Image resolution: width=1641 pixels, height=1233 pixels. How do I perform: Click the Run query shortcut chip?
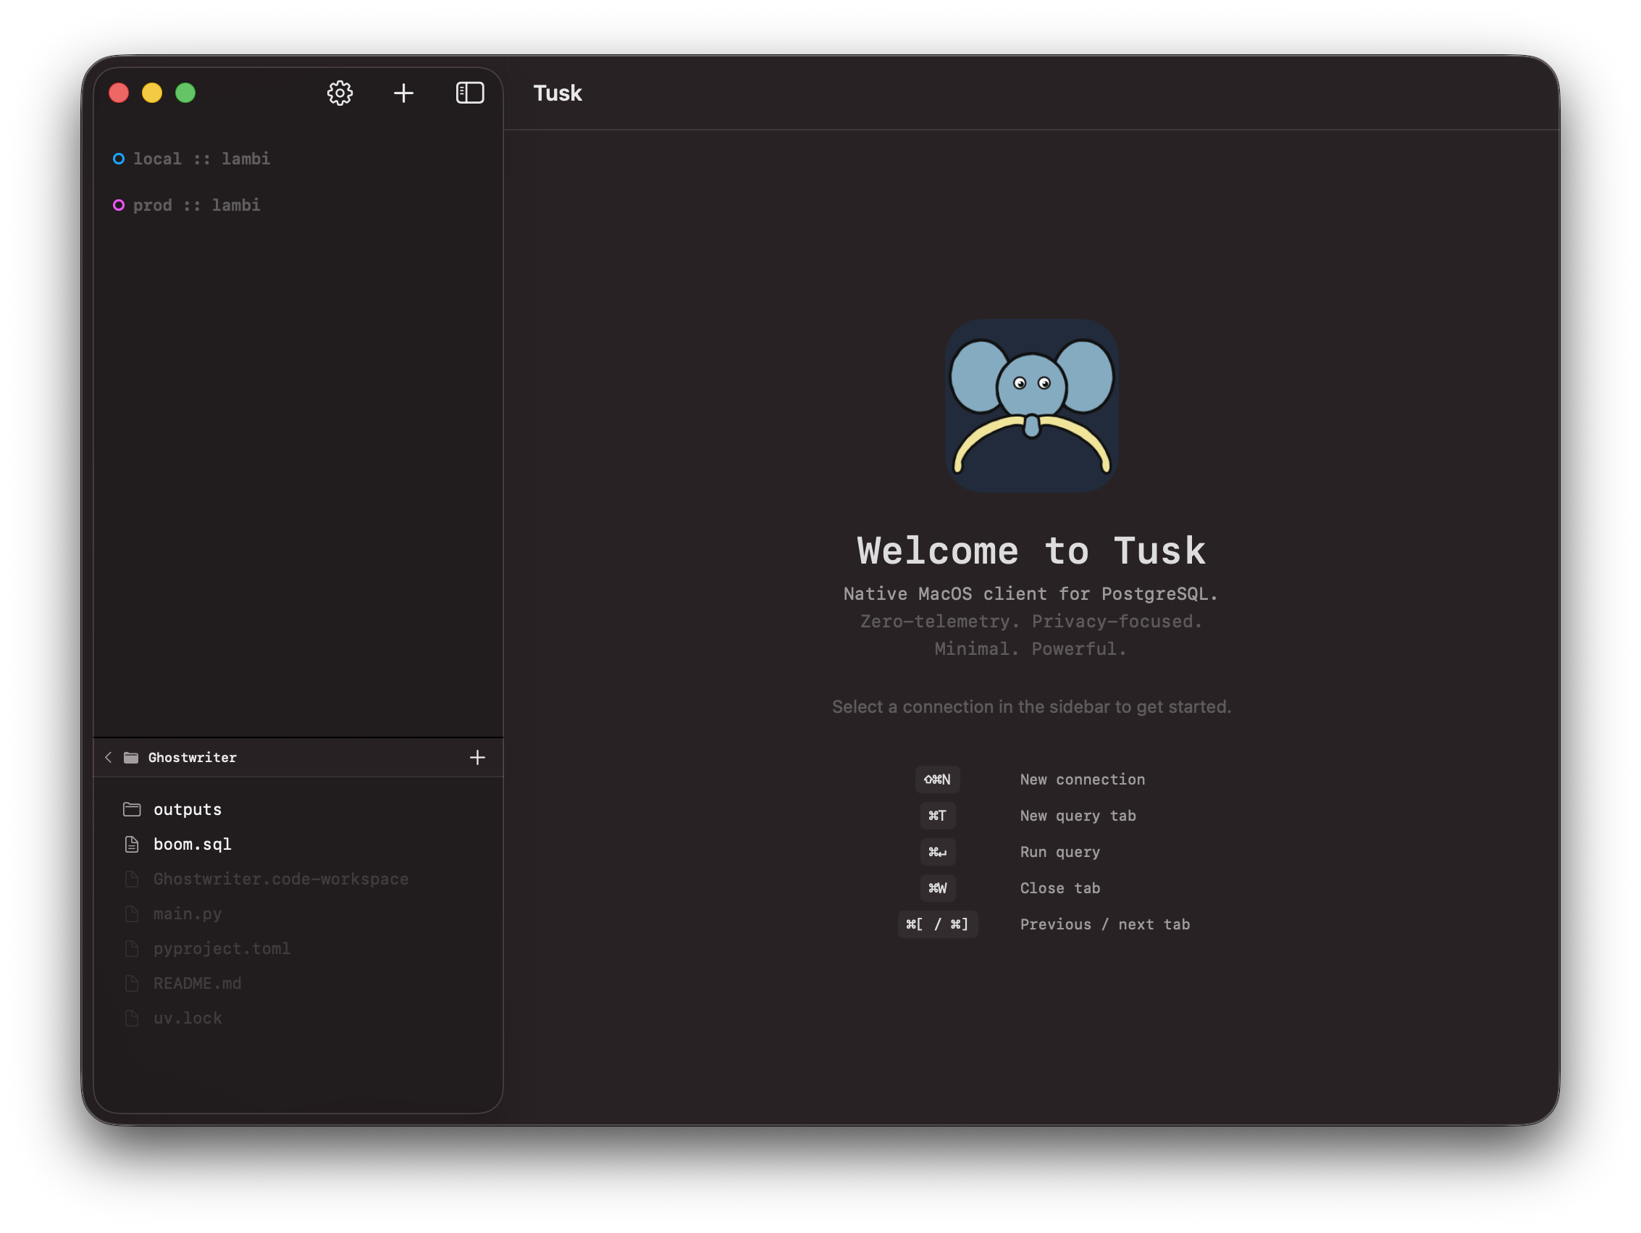[x=937, y=851]
